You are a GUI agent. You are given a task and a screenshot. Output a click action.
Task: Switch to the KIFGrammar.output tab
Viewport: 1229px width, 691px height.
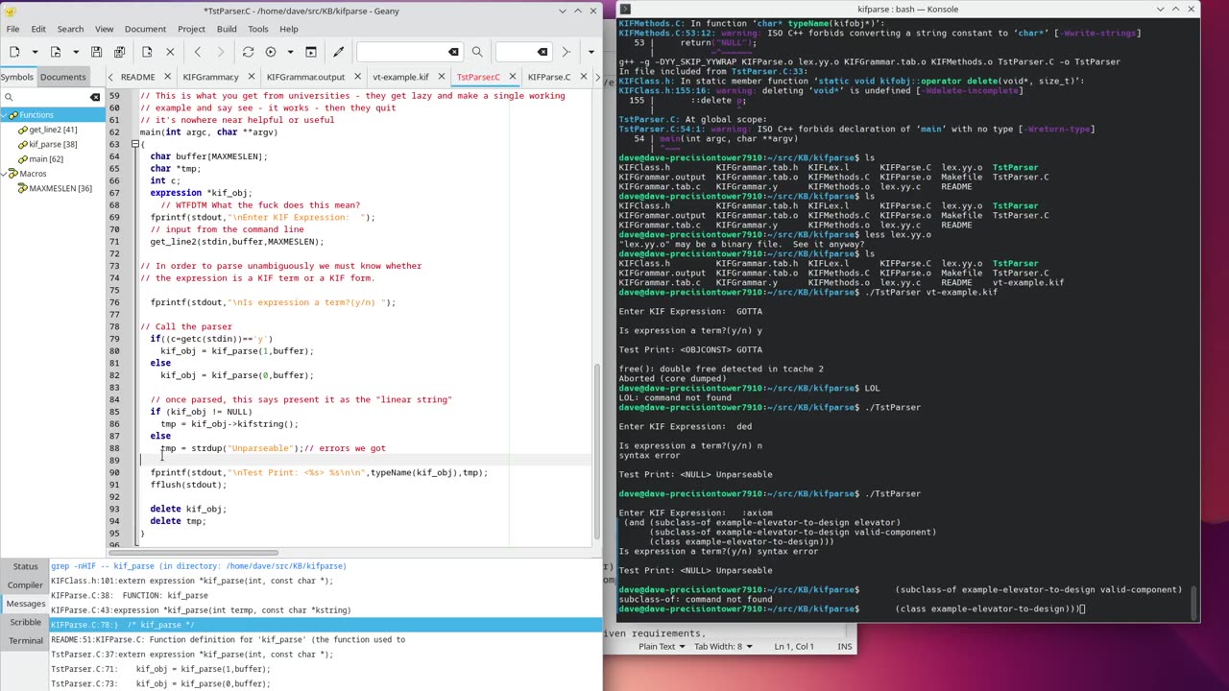click(305, 77)
